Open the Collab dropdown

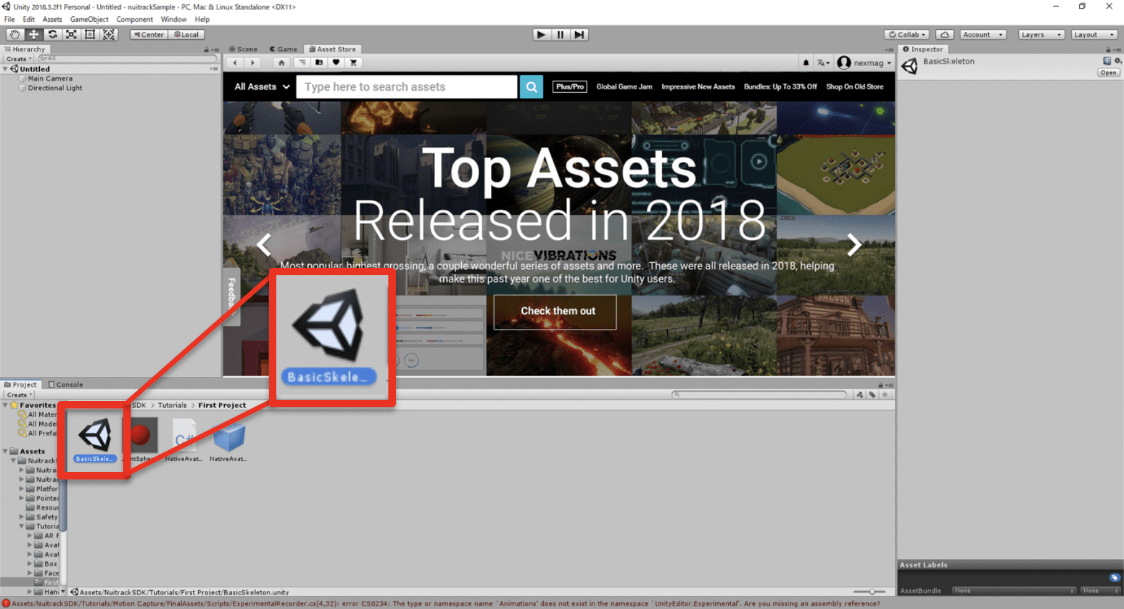908,35
